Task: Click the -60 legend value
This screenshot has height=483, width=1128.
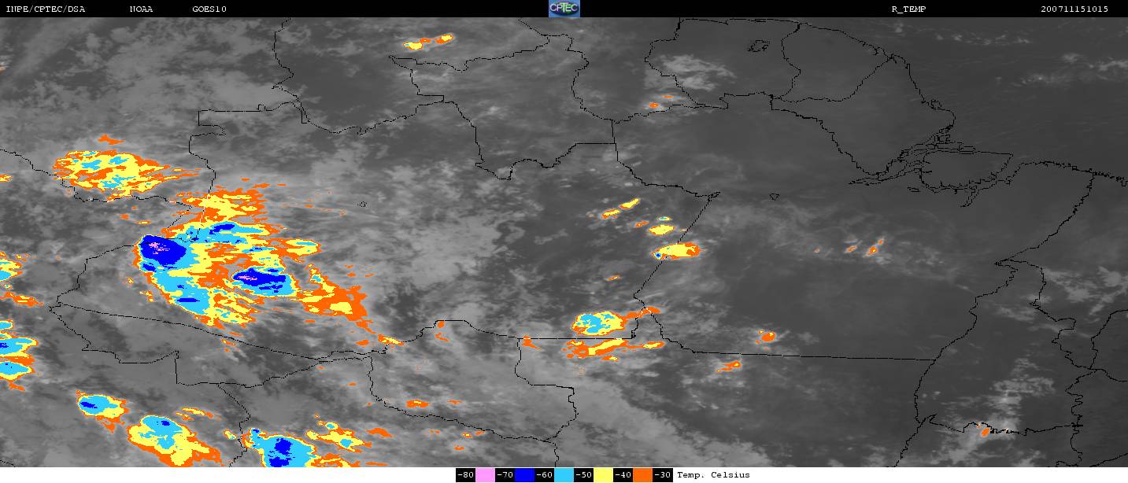Action: (544, 475)
